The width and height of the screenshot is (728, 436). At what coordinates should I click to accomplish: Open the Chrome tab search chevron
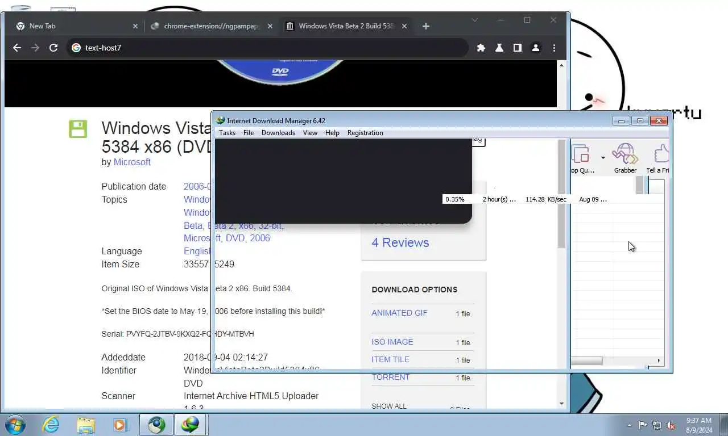(x=475, y=20)
